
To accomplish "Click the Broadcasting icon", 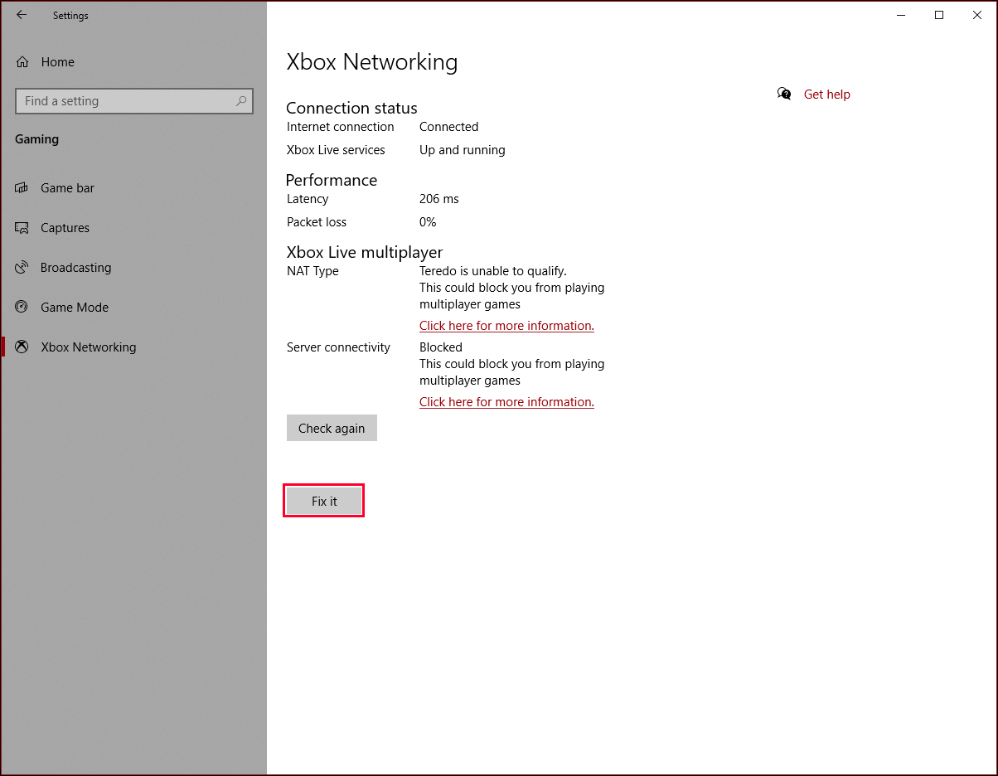I will pyautogui.click(x=22, y=268).
